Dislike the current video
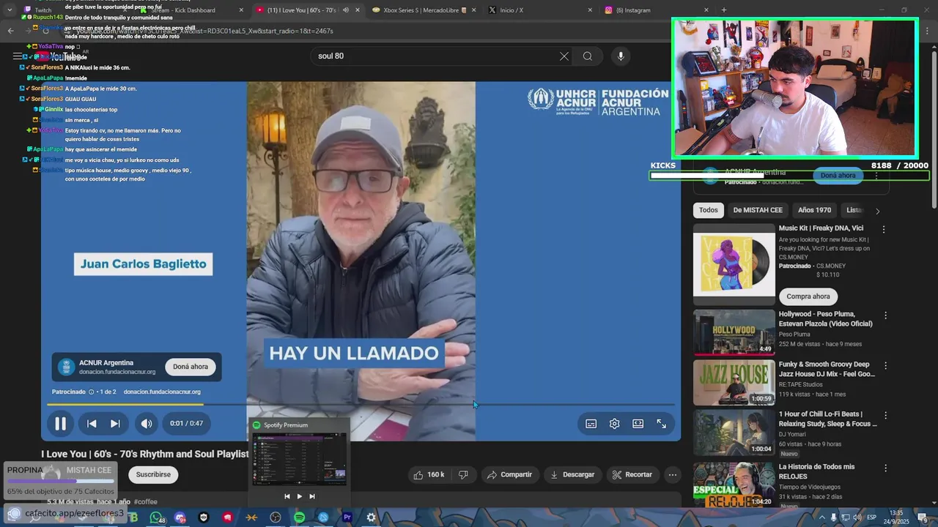The width and height of the screenshot is (938, 527). tap(463, 474)
